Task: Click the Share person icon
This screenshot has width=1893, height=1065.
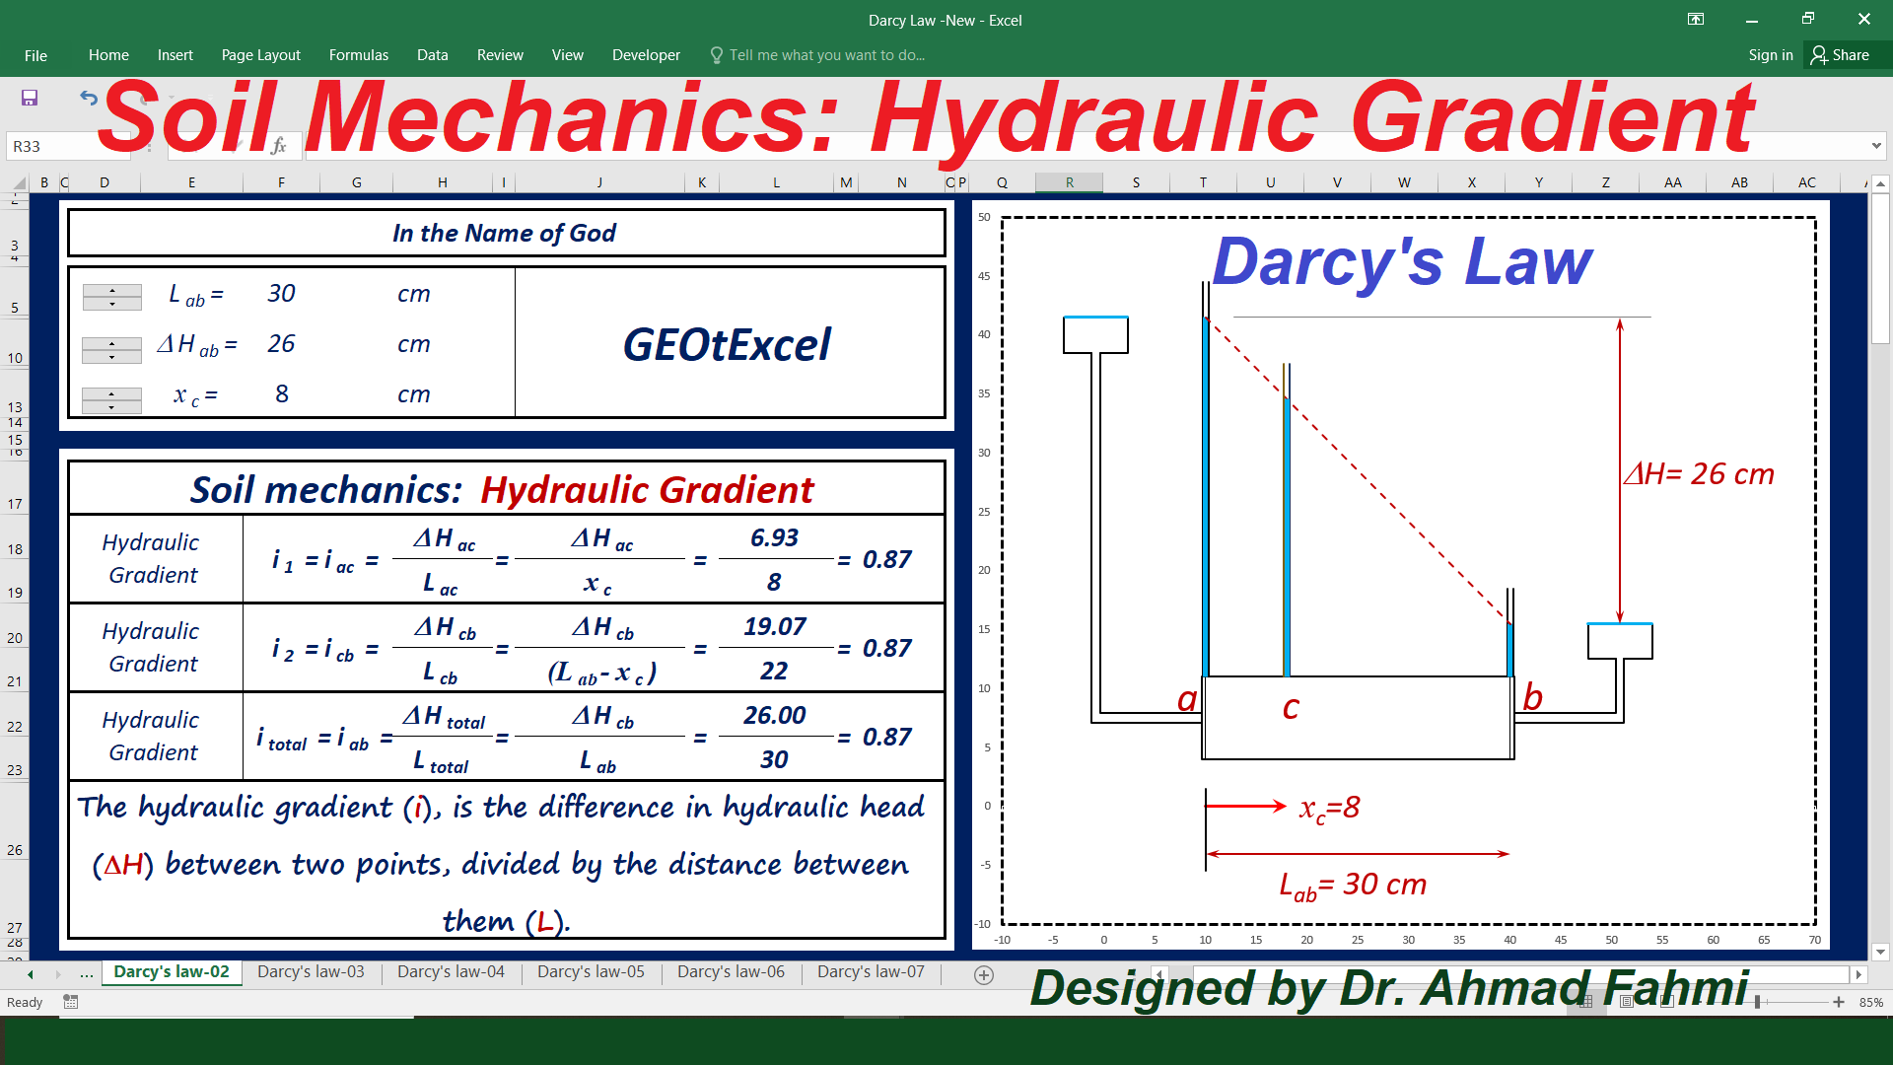Action: point(1819,55)
